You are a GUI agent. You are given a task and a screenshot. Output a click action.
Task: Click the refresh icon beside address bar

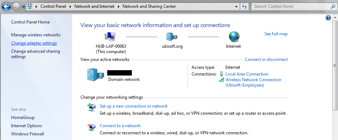244,6
